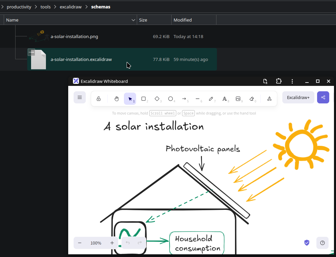
Task: Select the Diamond shape tool
Action: tap(157, 99)
